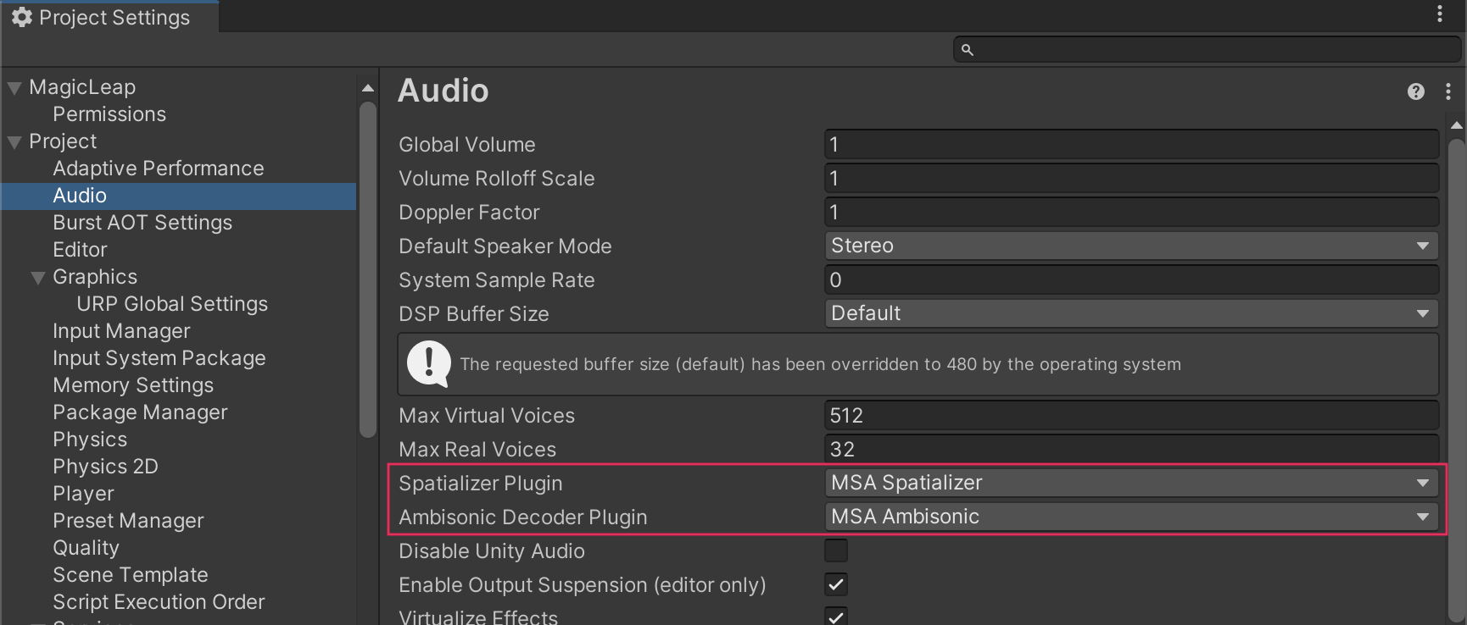
Task: Select the Project Settings tab
Action: click(x=110, y=17)
